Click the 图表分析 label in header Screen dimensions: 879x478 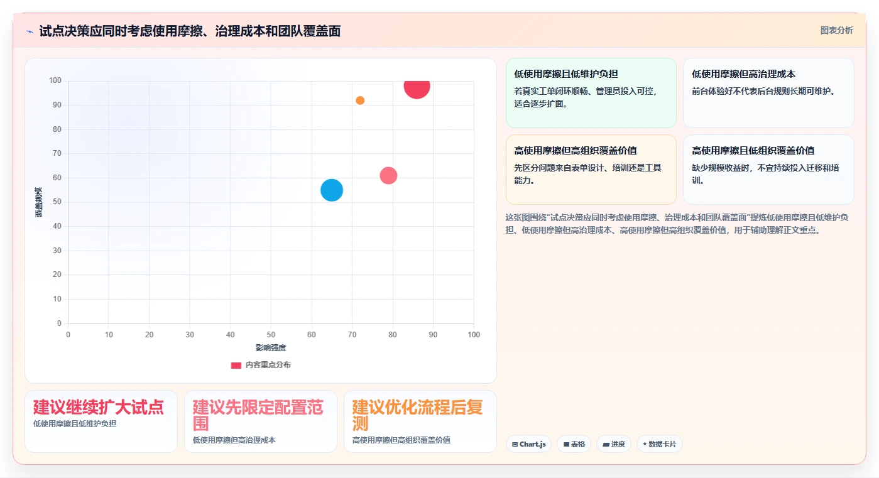click(x=836, y=30)
